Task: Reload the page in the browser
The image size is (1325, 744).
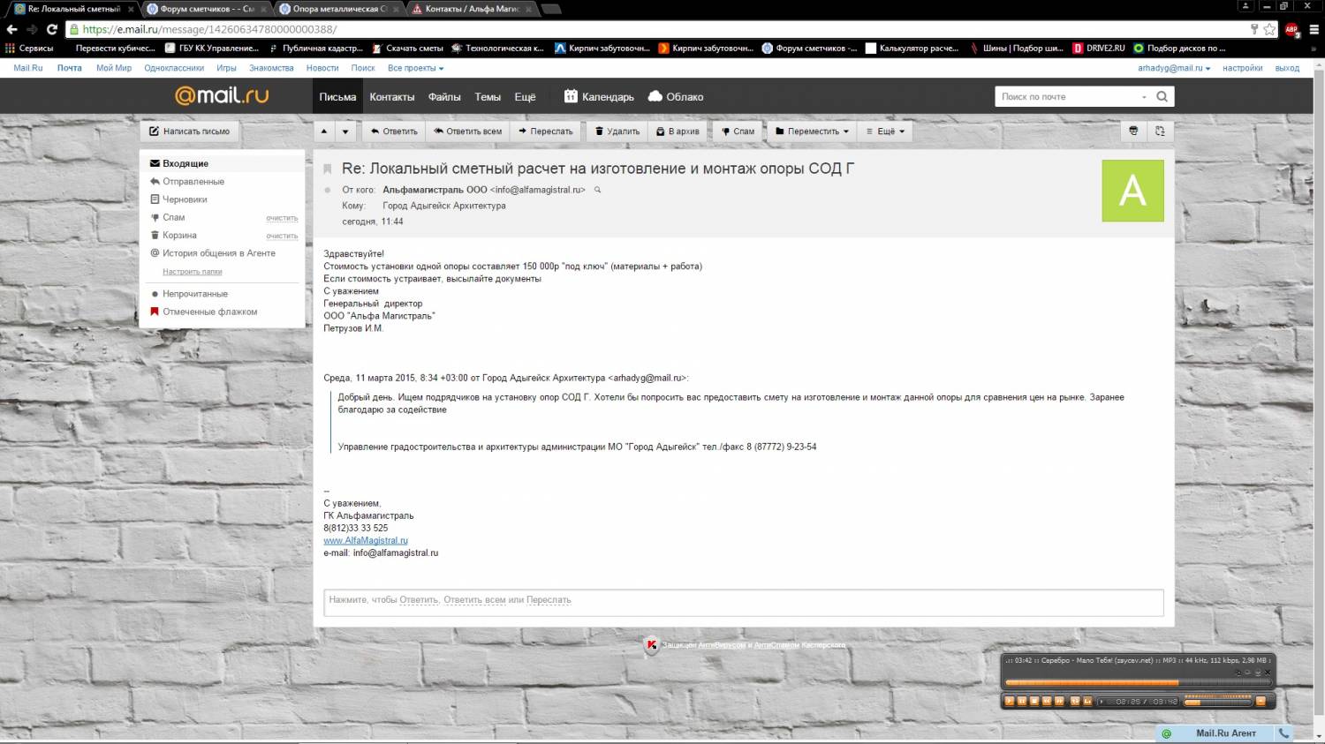Action: click(51, 29)
